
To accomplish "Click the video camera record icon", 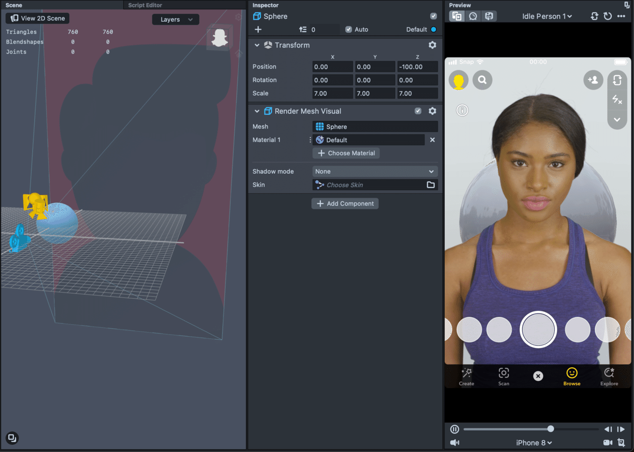I will coord(608,443).
